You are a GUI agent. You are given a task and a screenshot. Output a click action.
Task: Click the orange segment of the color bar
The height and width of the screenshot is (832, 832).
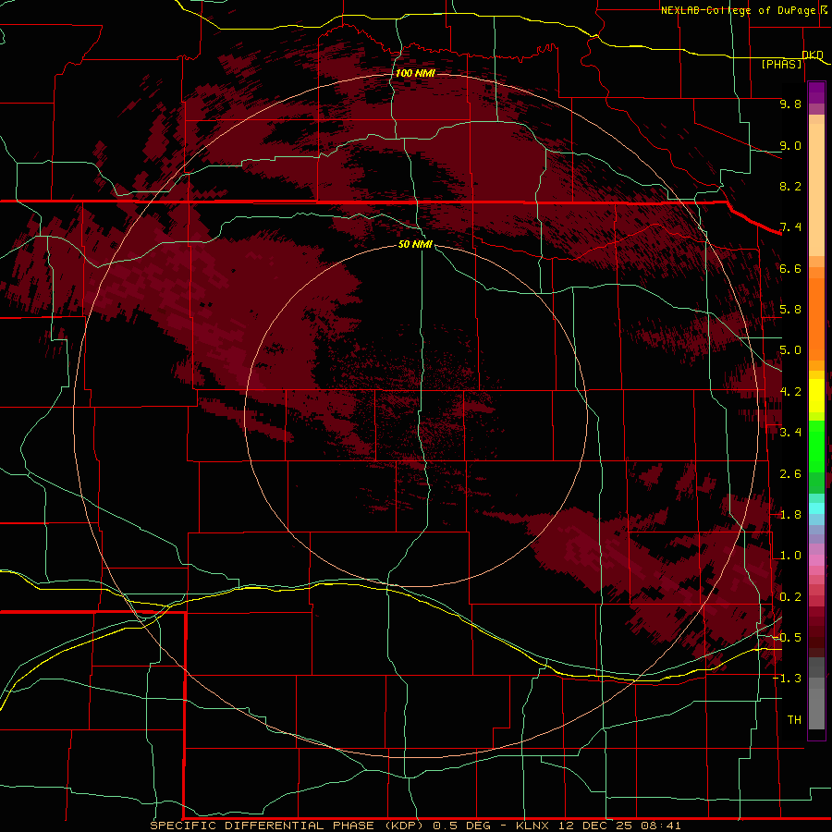point(816,318)
